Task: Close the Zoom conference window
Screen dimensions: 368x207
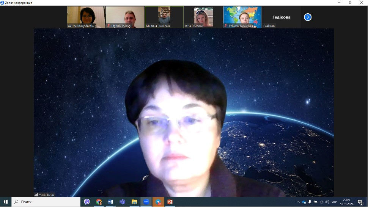Action: tap(362, 3)
